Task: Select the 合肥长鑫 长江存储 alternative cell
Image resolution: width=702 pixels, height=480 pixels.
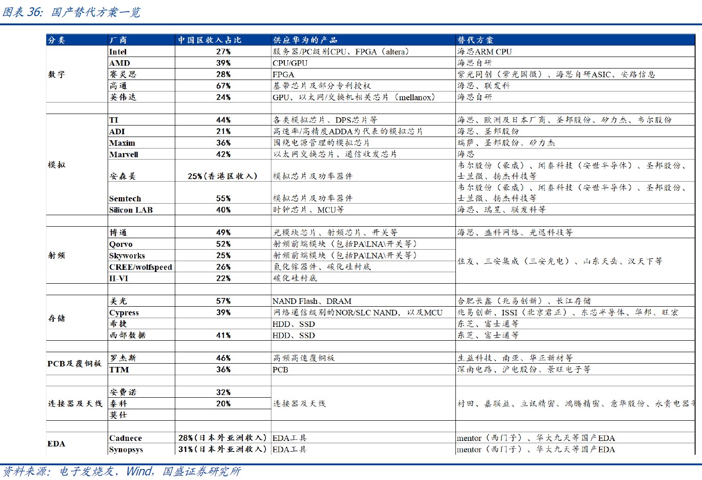Action: pyautogui.click(x=575, y=301)
